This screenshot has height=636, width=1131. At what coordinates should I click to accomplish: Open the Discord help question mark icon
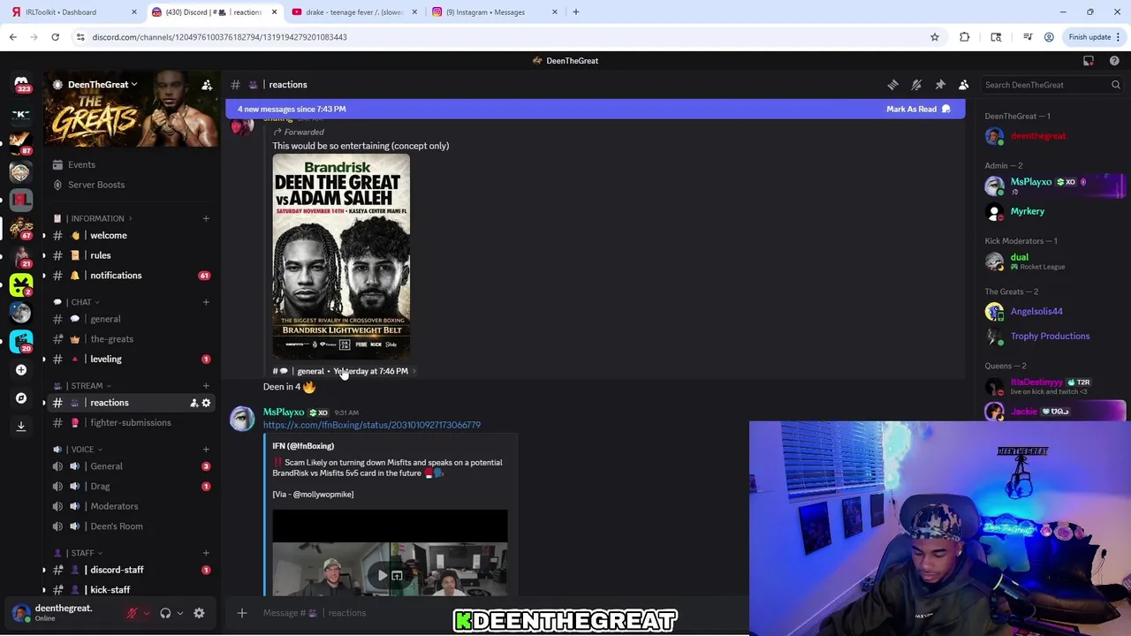coord(1114,61)
